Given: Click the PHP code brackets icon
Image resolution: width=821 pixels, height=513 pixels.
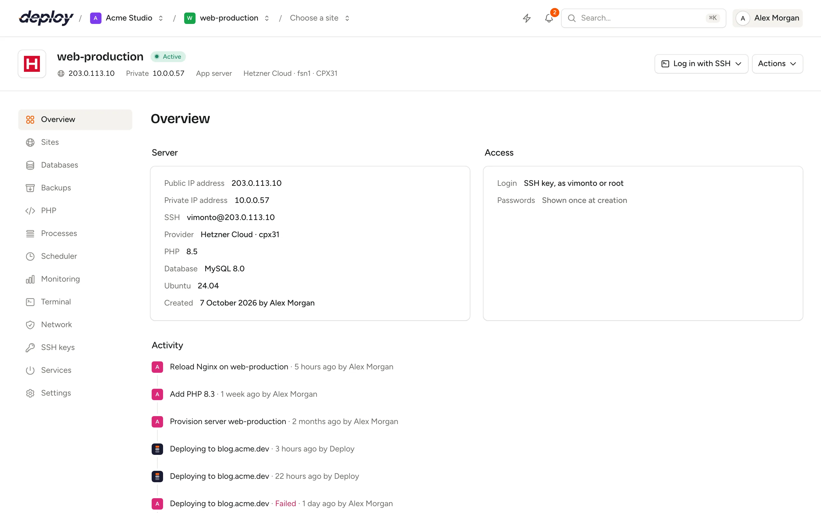Looking at the screenshot, I should pos(30,211).
